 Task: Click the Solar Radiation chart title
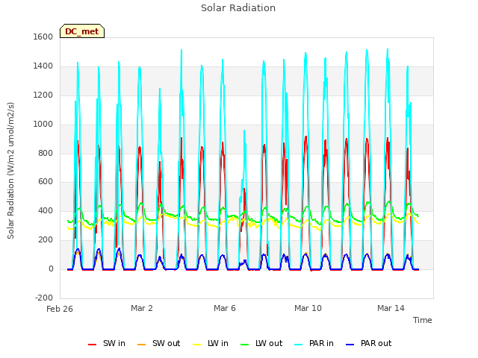[x=238, y=8]
